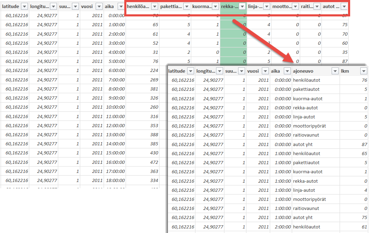Click latitude header in the lower table
Screen dimensions: 369x233
pyautogui.click(x=177, y=71)
